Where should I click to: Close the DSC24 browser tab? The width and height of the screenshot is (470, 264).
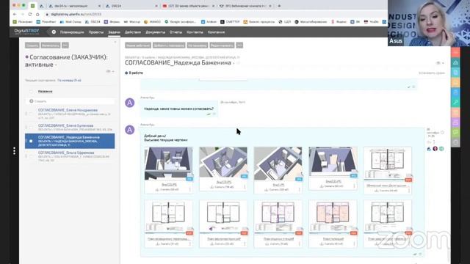pyautogui.click(x=156, y=6)
